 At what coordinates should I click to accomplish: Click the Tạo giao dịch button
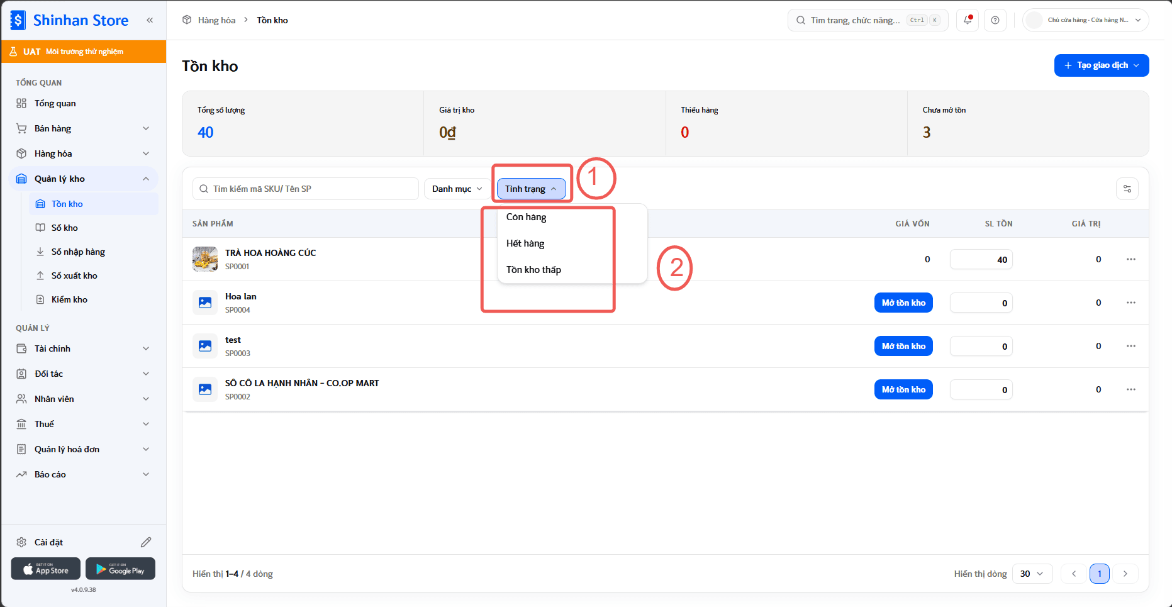1102,65
